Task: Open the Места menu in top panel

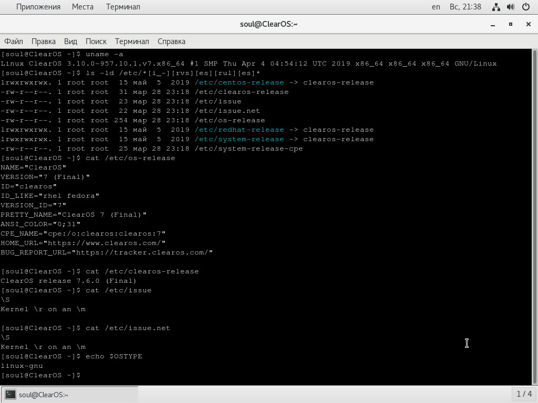Action: click(x=82, y=7)
